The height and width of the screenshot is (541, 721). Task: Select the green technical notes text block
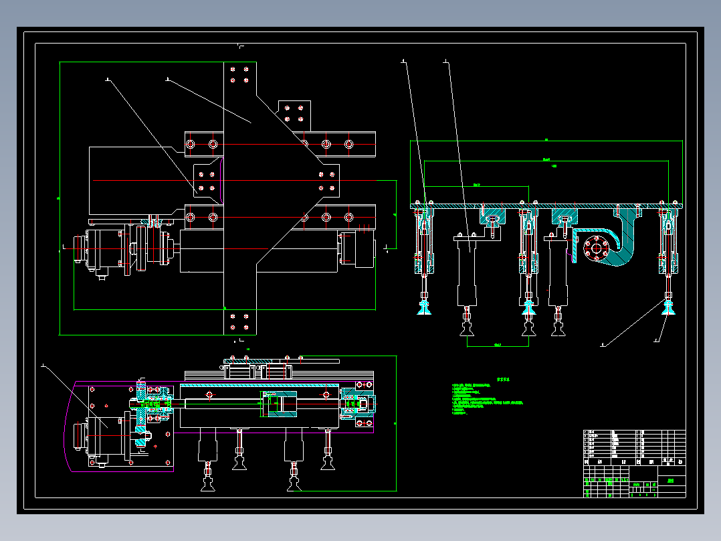pyautogui.click(x=488, y=399)
